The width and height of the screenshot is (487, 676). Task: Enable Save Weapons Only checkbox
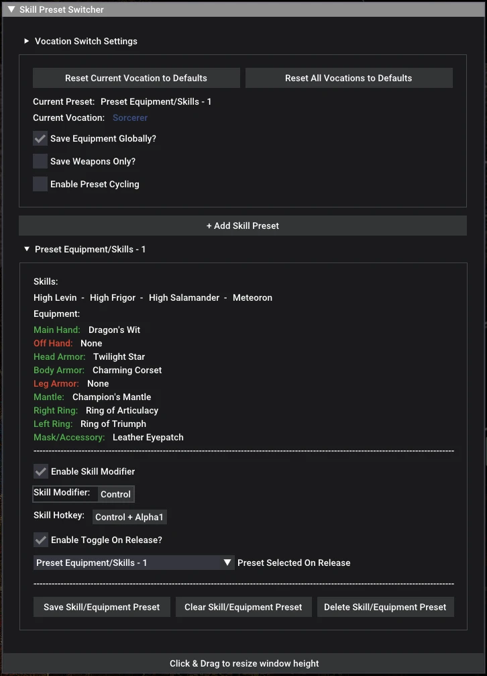(x=40, y=161)
